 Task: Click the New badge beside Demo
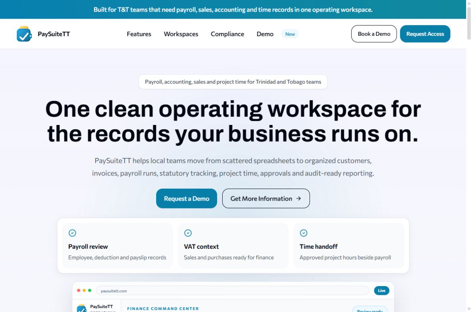click(x=290, y=34)
